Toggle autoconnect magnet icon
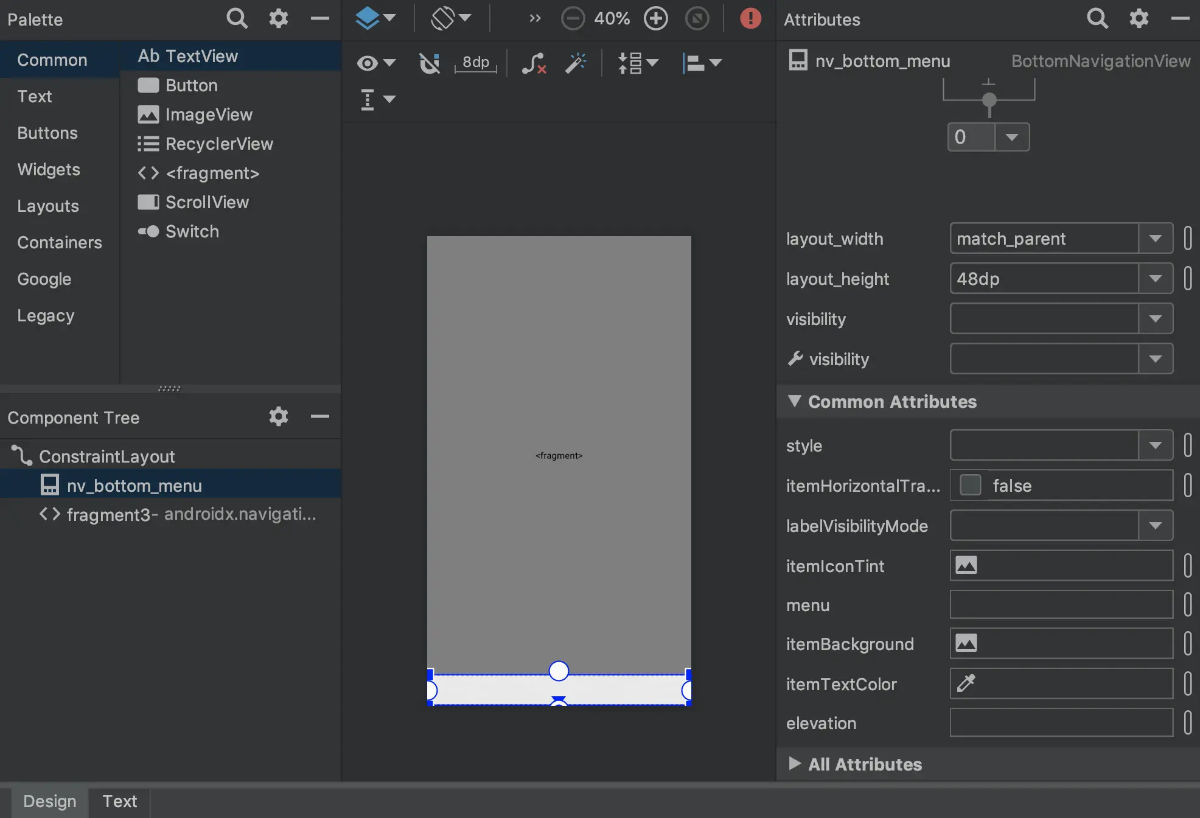Viewport: 1200px width, 818px height. [x=429, y=63]
